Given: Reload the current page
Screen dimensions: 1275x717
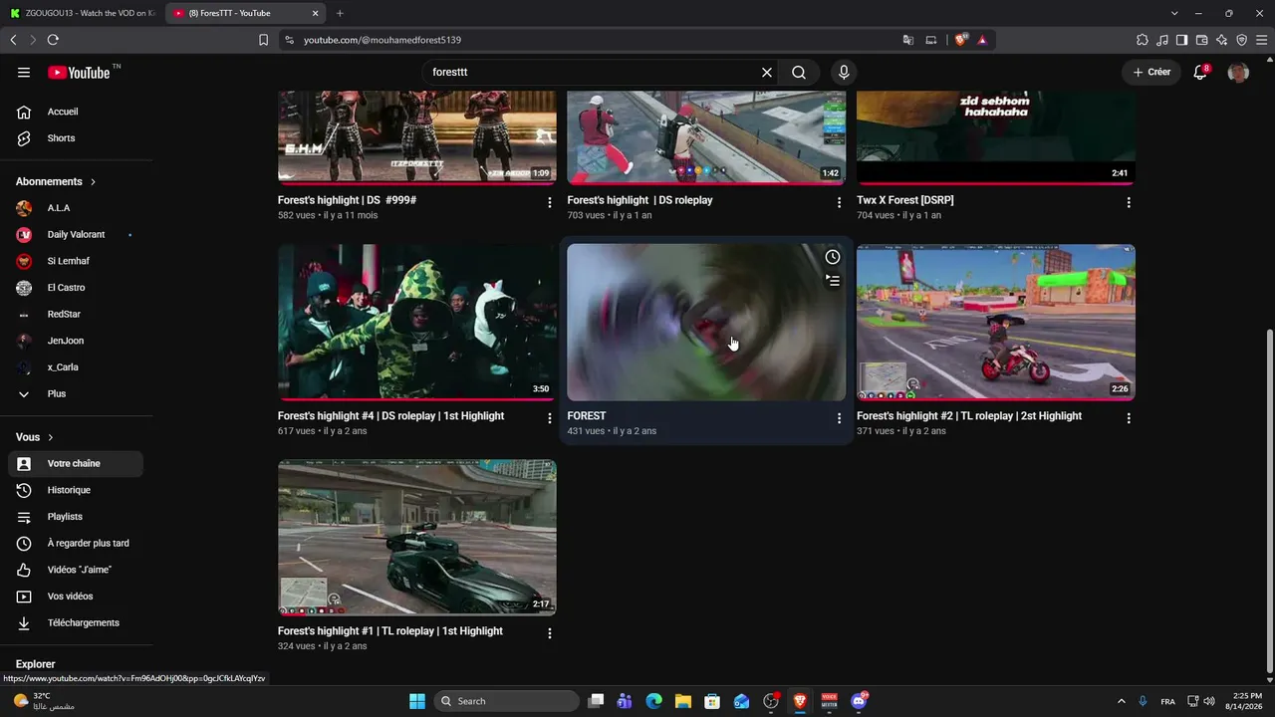Looking at the screenshot, I should [x=53, y=40].
